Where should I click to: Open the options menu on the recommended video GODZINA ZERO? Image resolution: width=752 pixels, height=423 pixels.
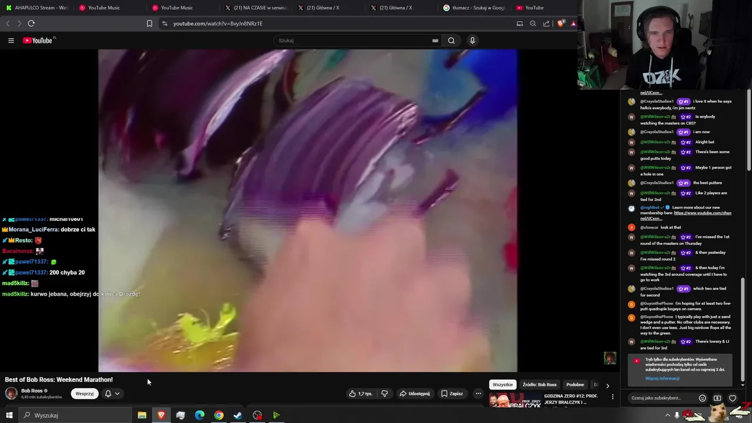[612, 397]
